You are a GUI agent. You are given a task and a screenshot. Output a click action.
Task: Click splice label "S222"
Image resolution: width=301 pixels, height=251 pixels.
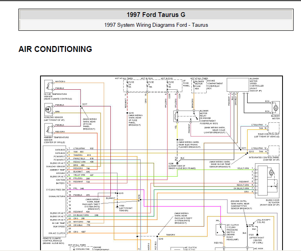click(x=181, y=140)
